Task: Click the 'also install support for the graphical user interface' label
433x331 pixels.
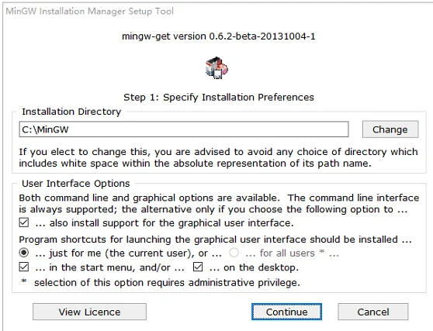Action: [165, 223]
